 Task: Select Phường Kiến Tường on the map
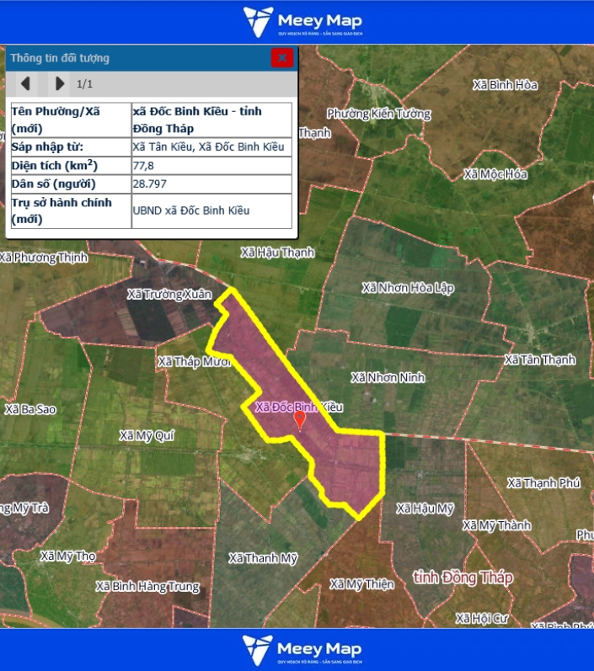point(378,114)
